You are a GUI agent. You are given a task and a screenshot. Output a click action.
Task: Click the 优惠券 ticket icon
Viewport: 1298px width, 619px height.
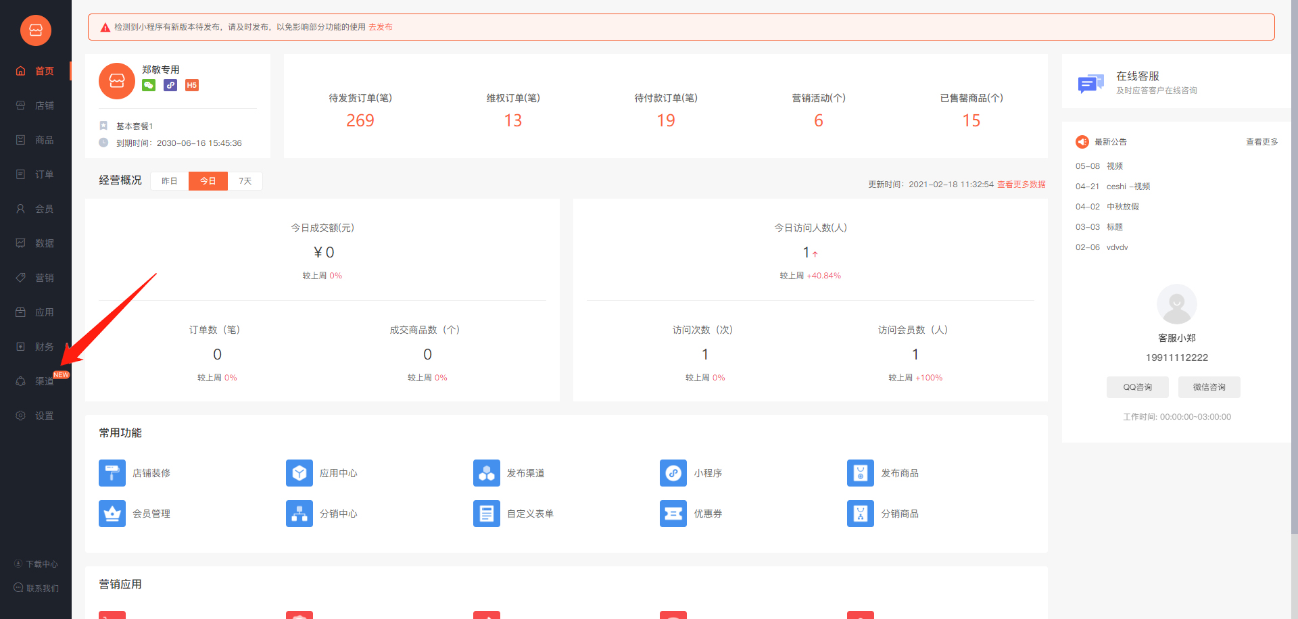[673, 514]
